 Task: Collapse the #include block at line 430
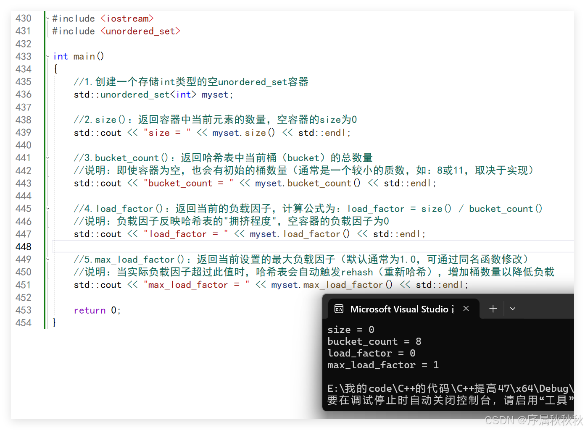tap(47, 18)
